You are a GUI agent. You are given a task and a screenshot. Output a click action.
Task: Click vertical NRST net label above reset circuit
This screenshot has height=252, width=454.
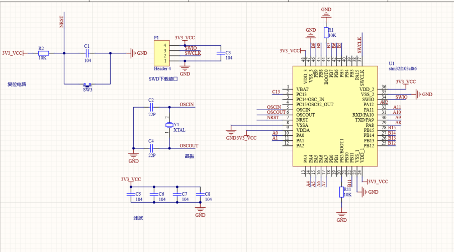(x=61, y=22)
